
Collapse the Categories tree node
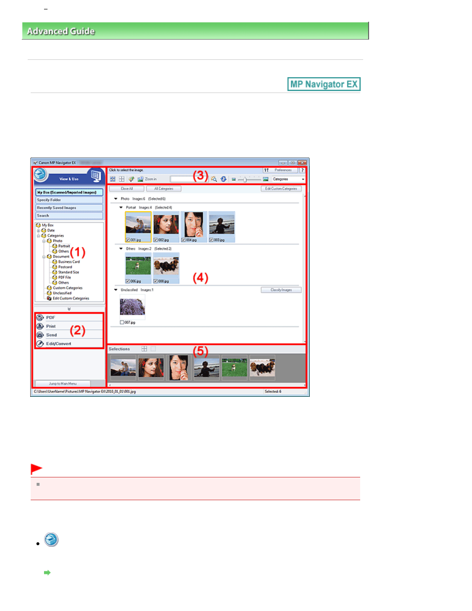coord(38,236)
